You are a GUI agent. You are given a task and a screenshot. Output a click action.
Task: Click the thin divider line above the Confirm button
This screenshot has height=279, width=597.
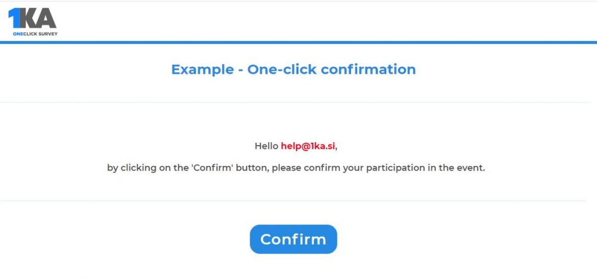coord(293,201)
